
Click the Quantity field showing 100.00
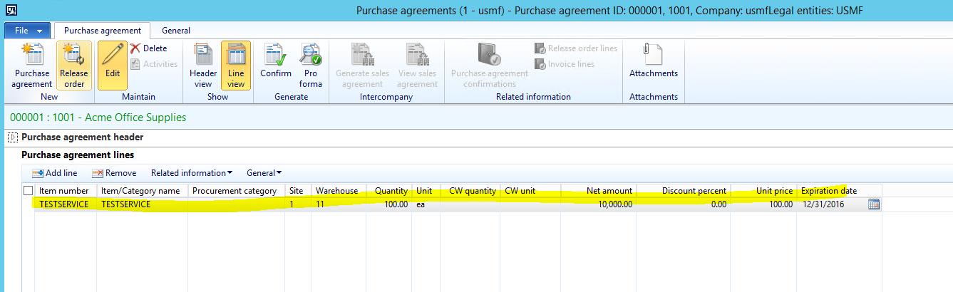[391, 204]
